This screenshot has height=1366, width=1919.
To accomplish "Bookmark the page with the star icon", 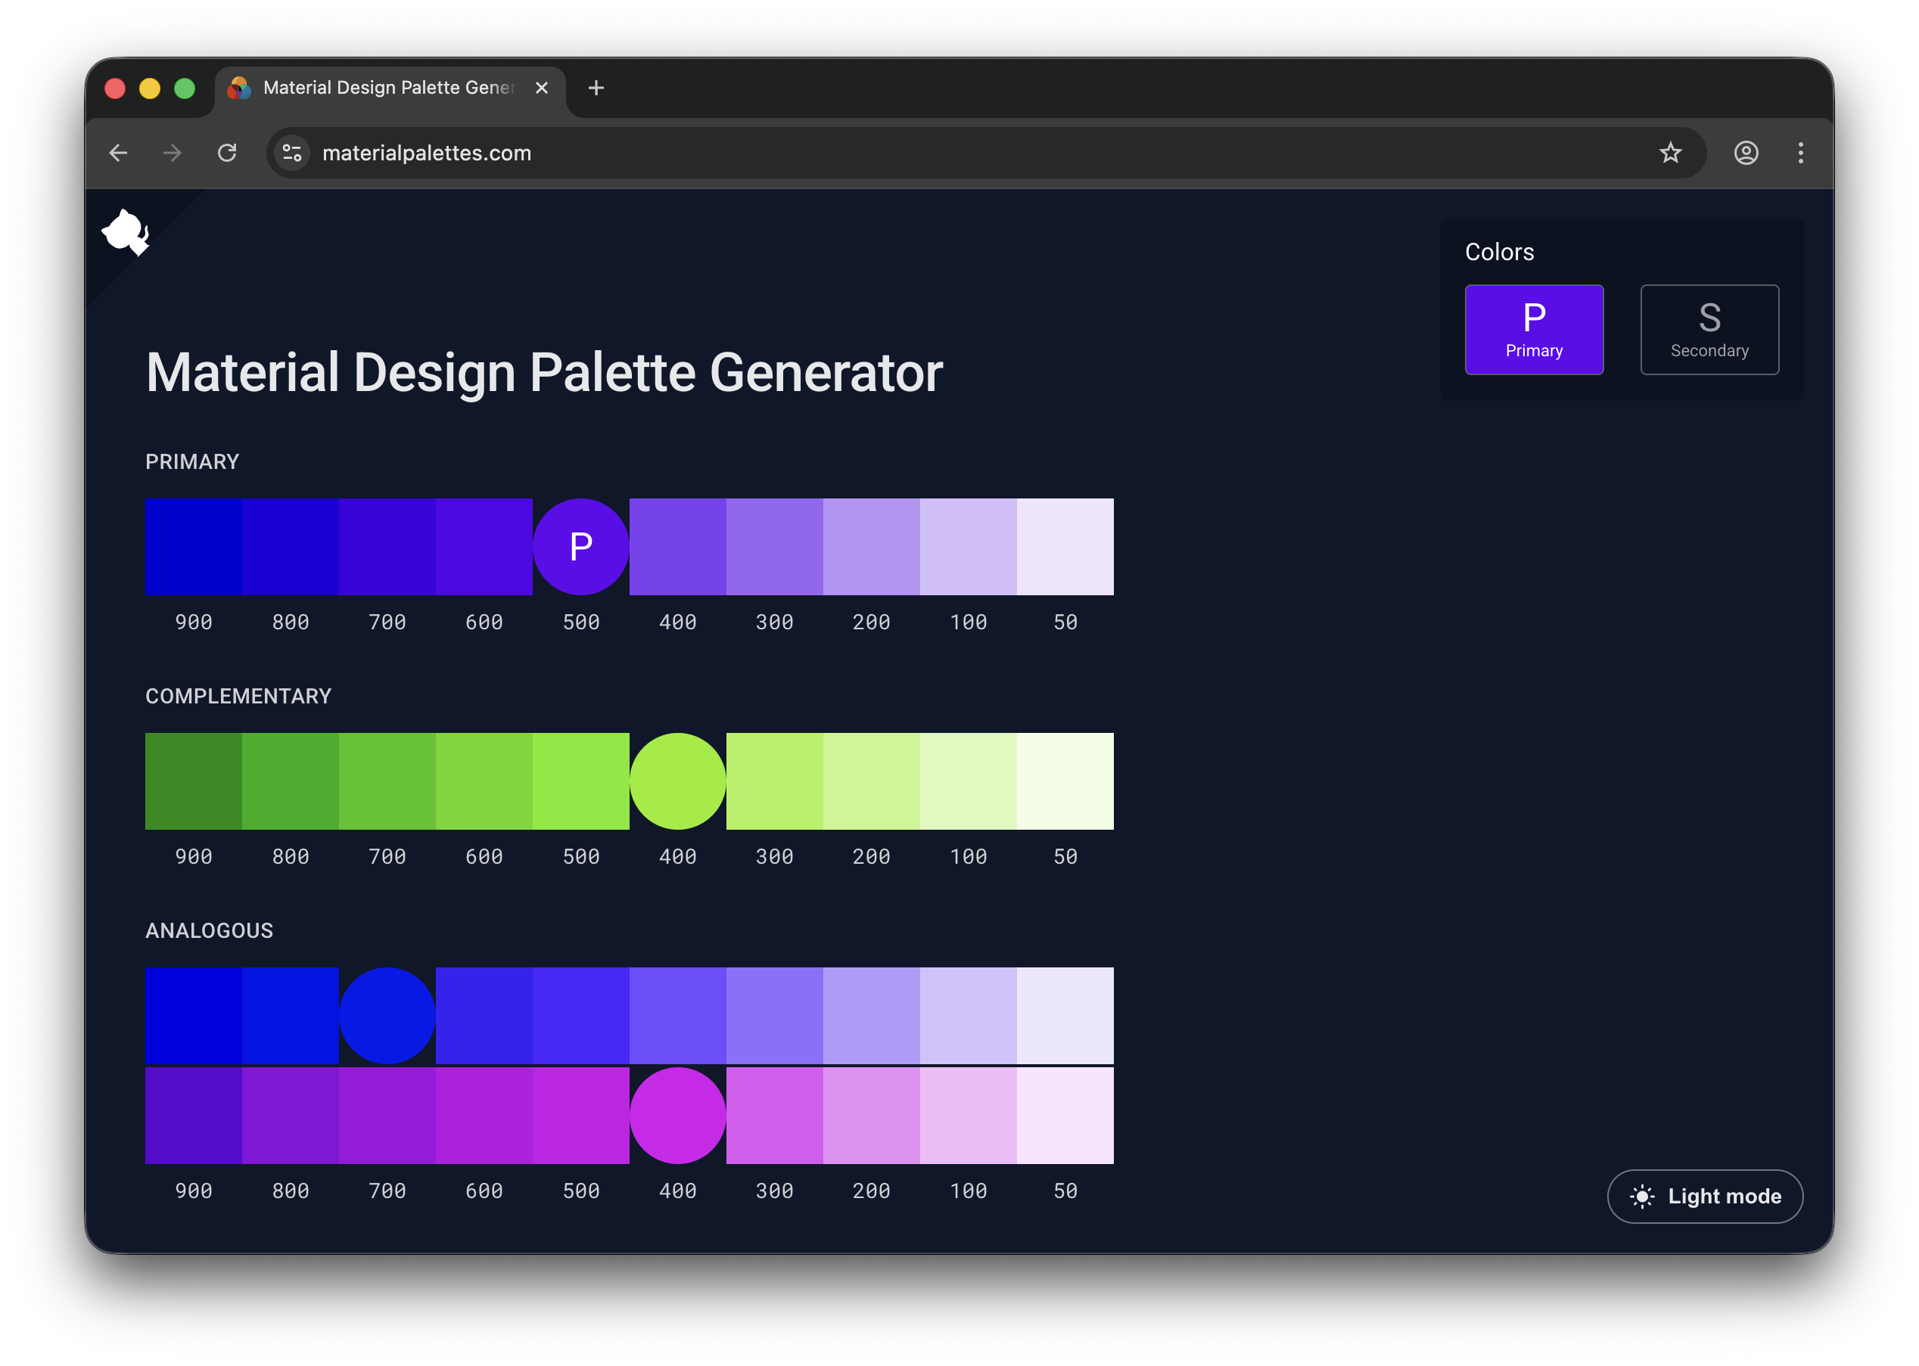I will click(x=1671, y=152).
